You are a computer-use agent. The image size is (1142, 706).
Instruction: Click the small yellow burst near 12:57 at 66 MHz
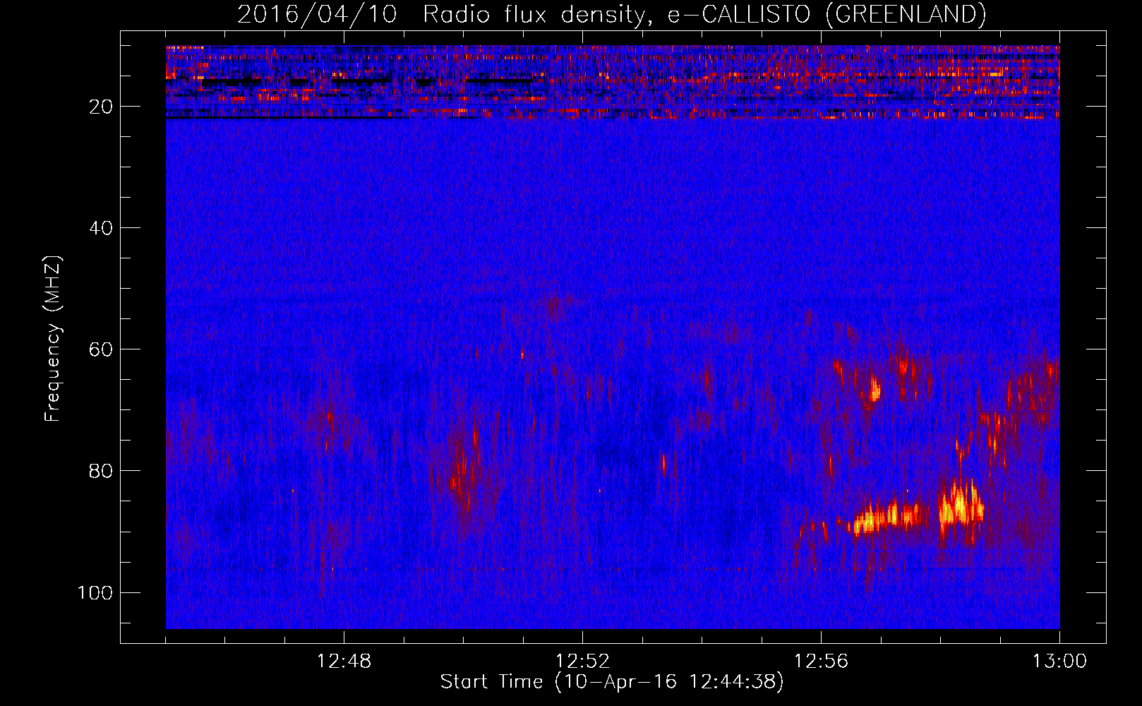point(874,388)
